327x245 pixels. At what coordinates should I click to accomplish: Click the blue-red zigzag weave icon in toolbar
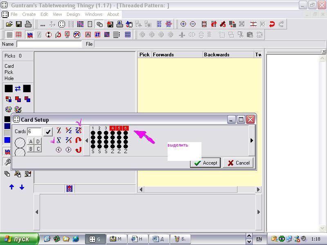30,35
